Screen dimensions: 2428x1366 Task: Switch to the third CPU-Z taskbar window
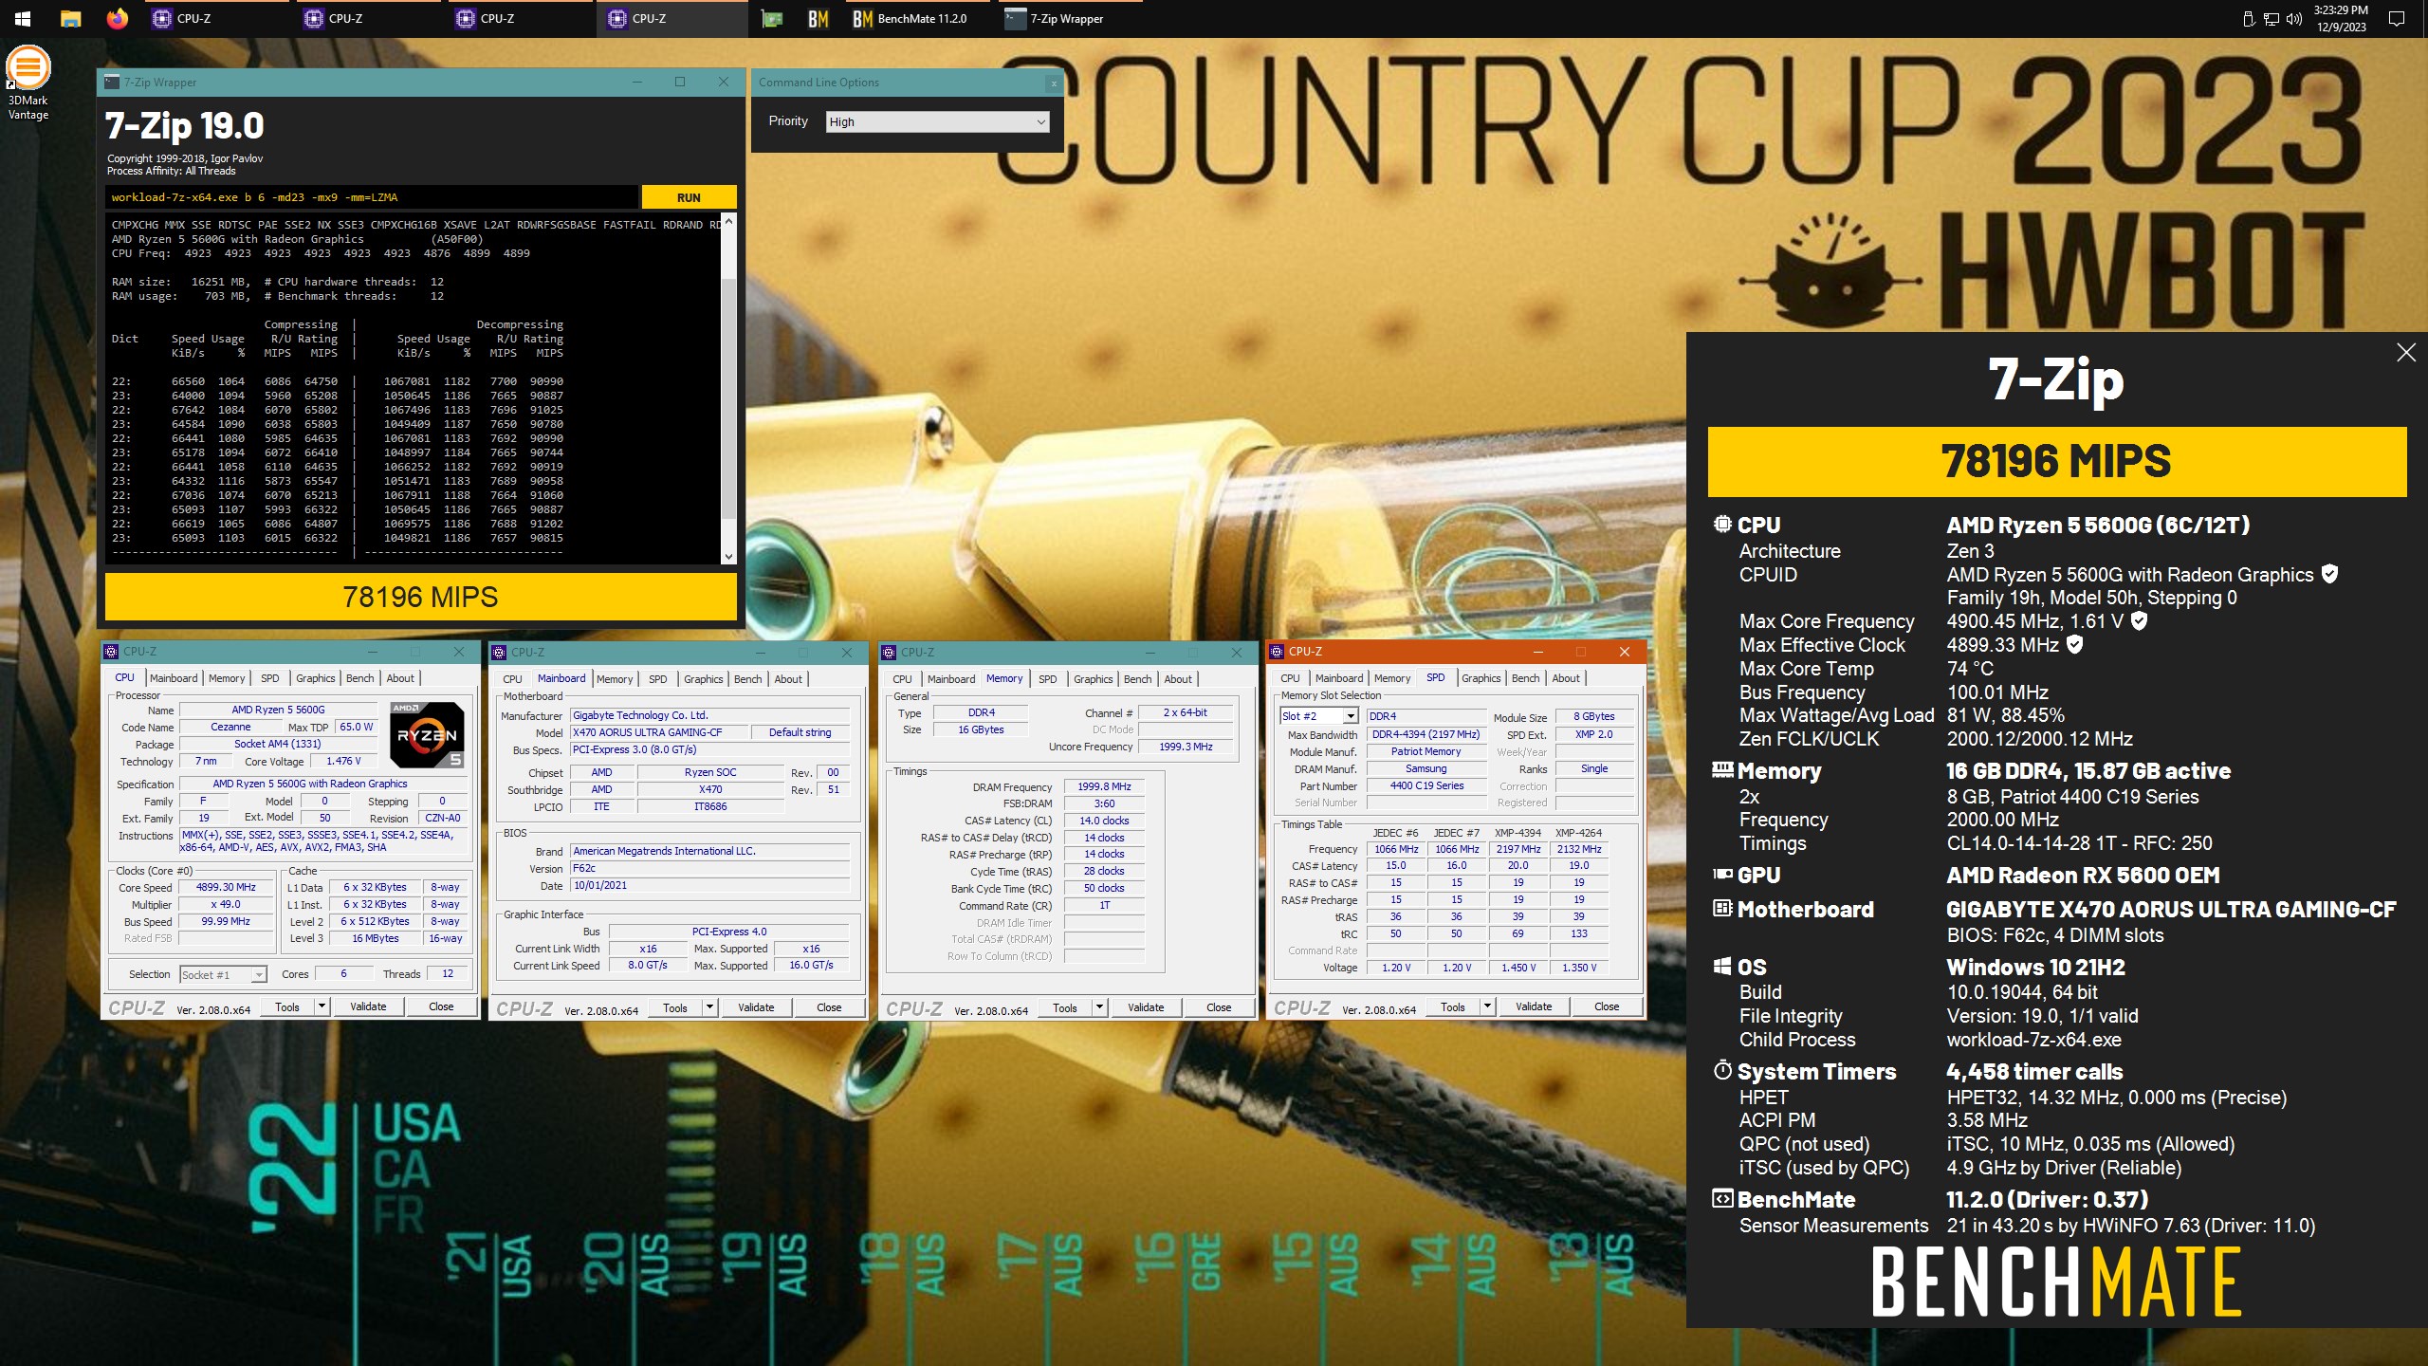(521, 18)
